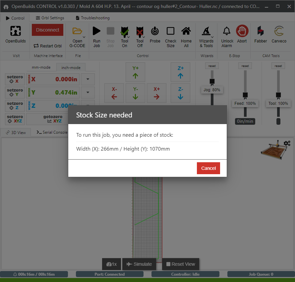Switch to mm-mode units
295x282 pixels.
(41, 67)
